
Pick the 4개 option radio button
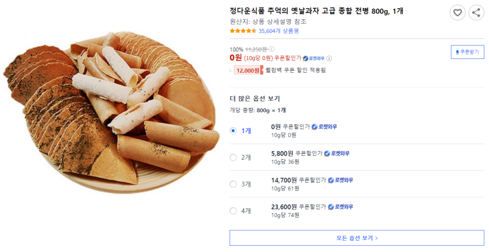pos(233,211)
